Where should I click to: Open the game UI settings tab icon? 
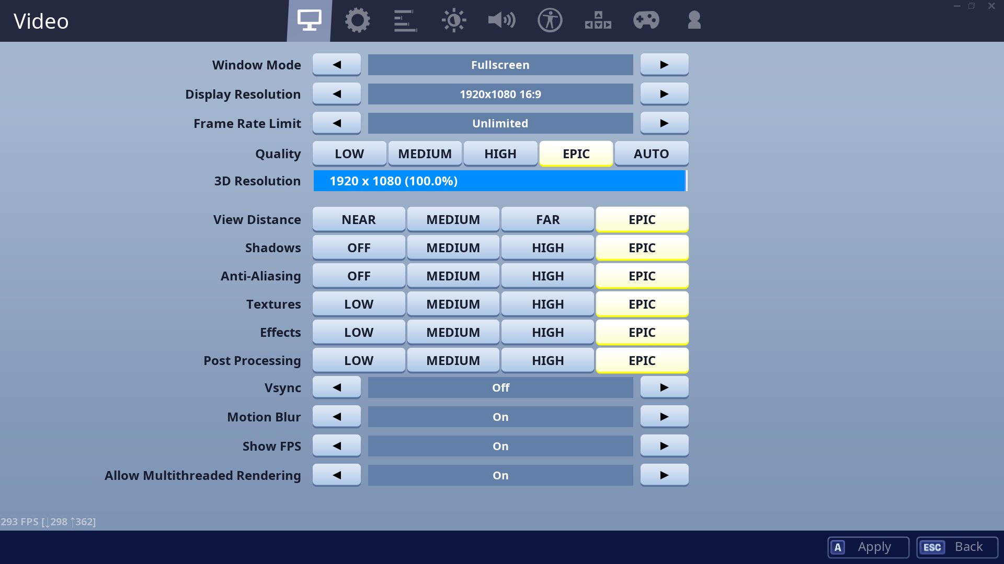(405, 21)
